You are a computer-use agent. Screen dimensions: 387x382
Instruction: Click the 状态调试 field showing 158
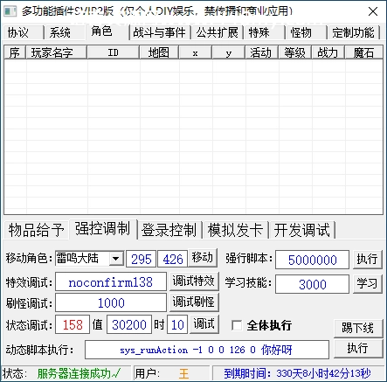tap(73, 324)
